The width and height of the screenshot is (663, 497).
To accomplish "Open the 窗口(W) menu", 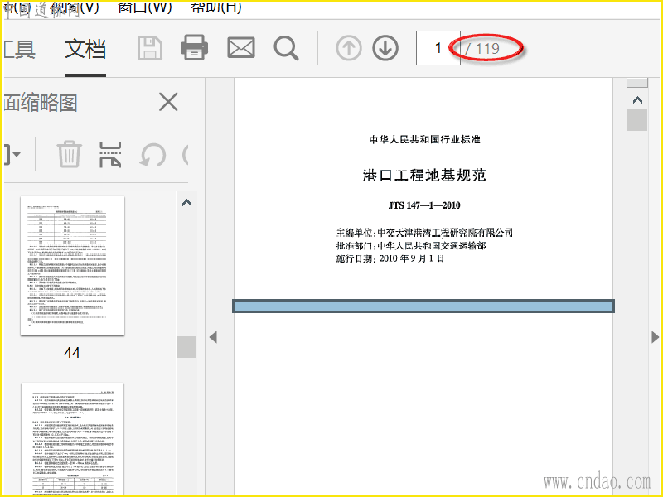I will (x=145, y=7).
